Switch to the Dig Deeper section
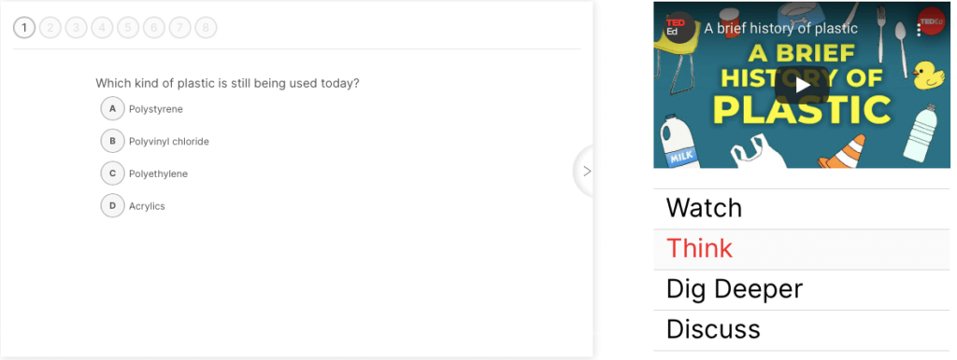The width and height of the screenshot is (957, 360). [801, 290]
